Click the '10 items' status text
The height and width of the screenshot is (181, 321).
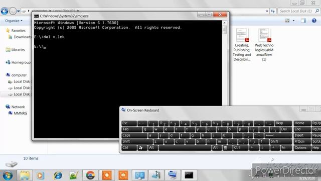(31, 158)
